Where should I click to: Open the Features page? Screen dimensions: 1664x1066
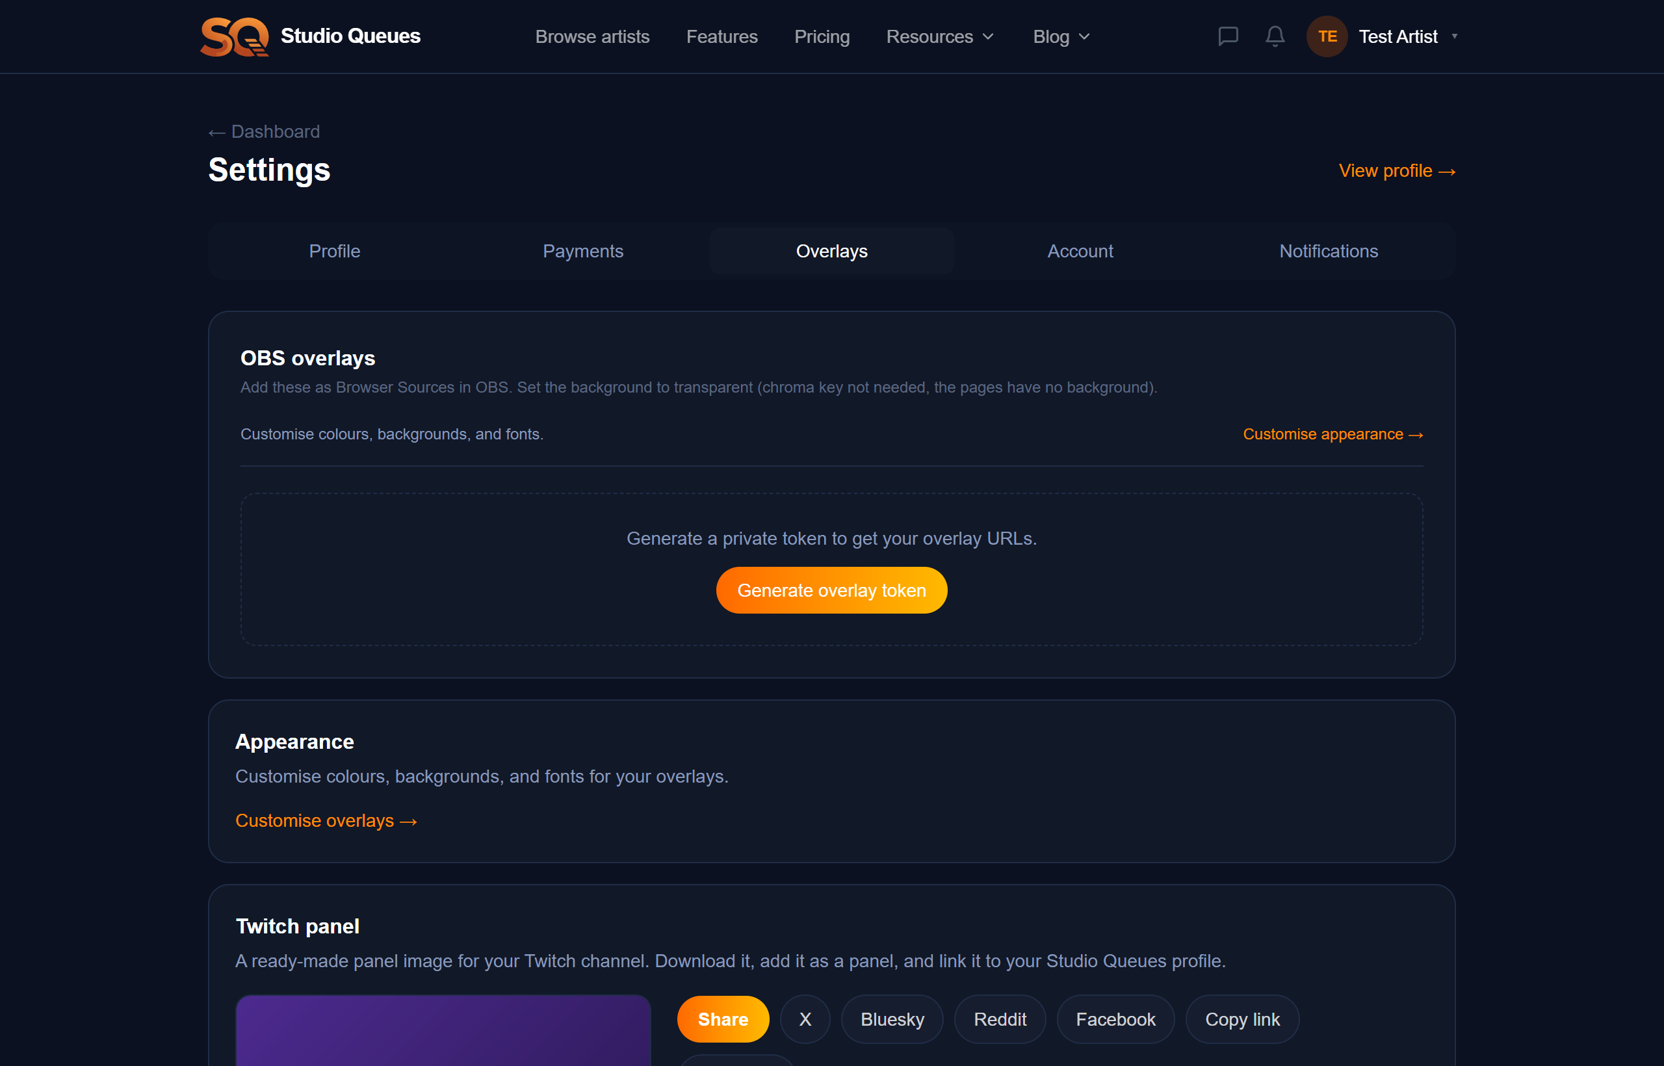(722, 36)
